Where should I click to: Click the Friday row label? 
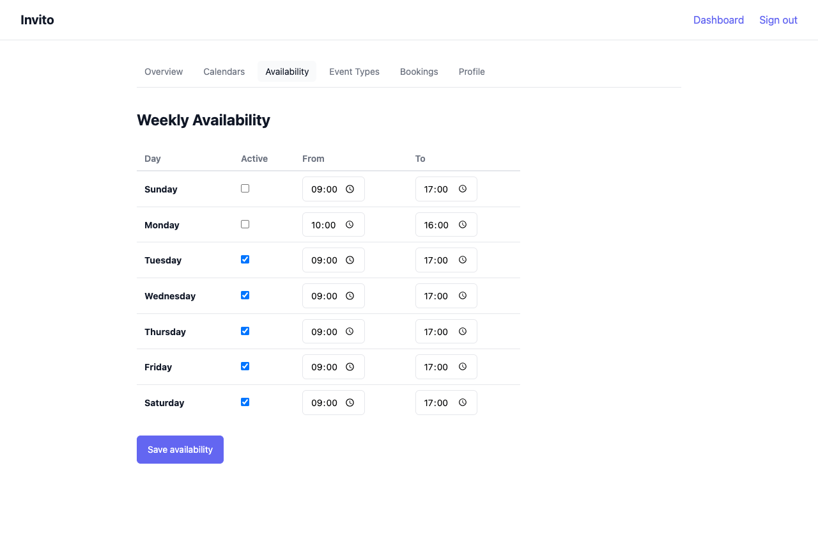[158, 367]
